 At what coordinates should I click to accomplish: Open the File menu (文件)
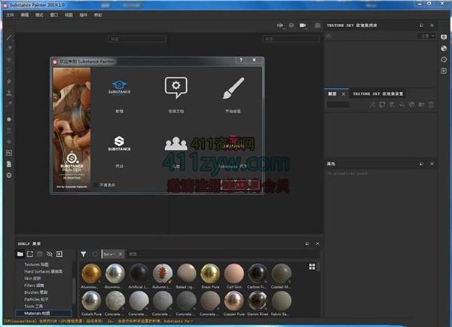click(10, 14)
